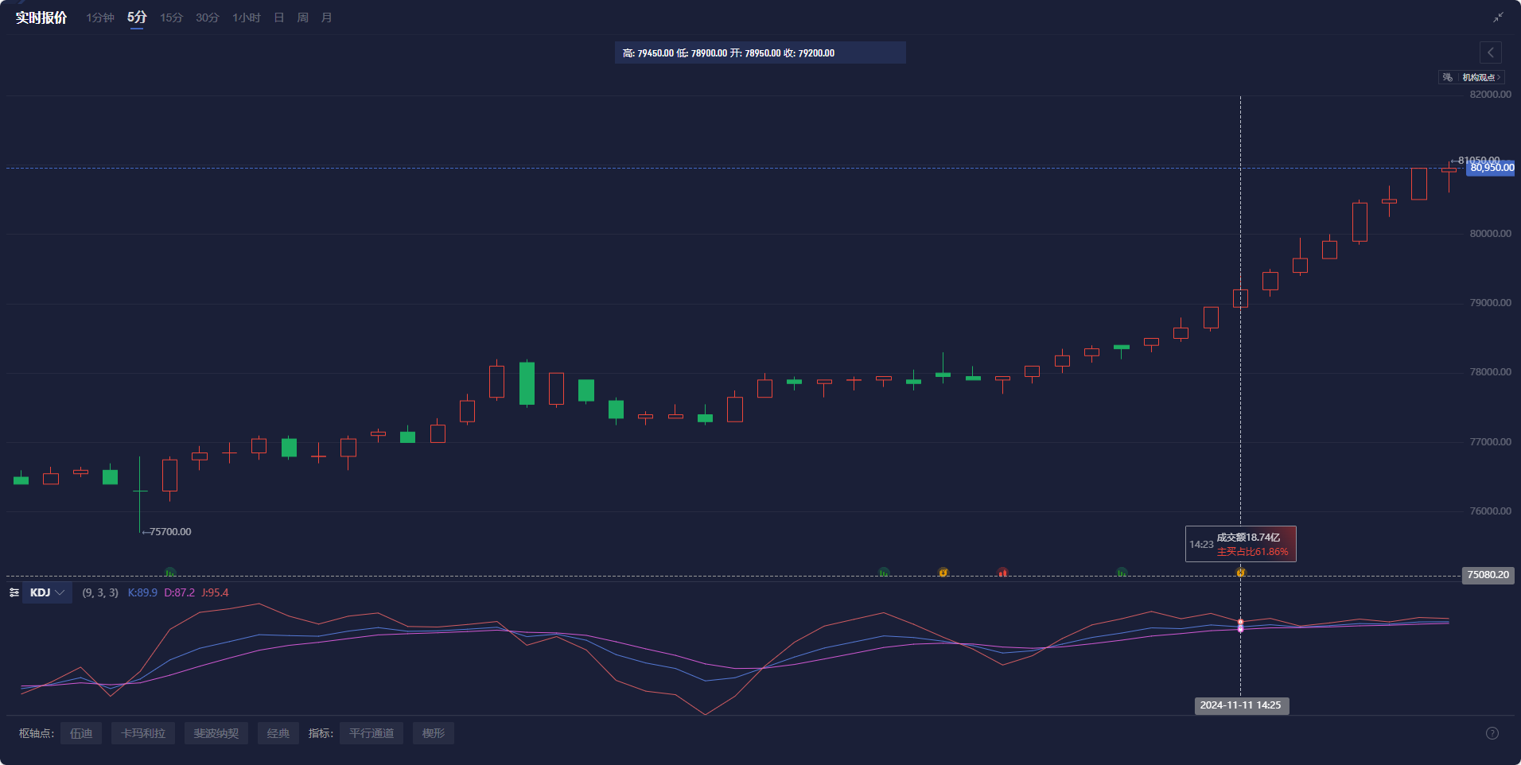Apply the 经典 pivot point button
Screen dimensions: 1521x765
(x=278, y=733)
